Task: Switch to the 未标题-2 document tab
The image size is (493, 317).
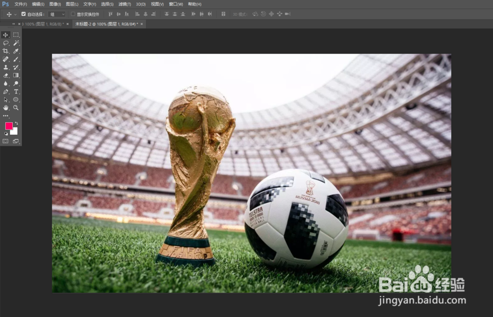Action: 106,24
